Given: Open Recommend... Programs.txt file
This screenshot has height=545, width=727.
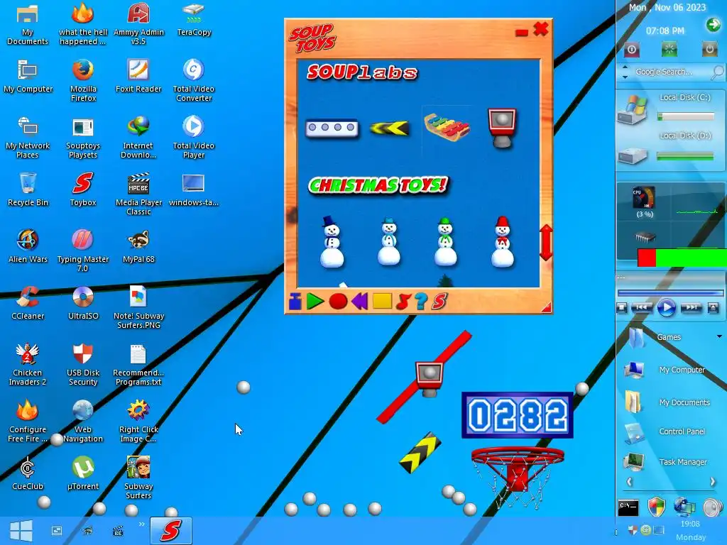Looking at the screenshot, I should [x=138, y=365].
